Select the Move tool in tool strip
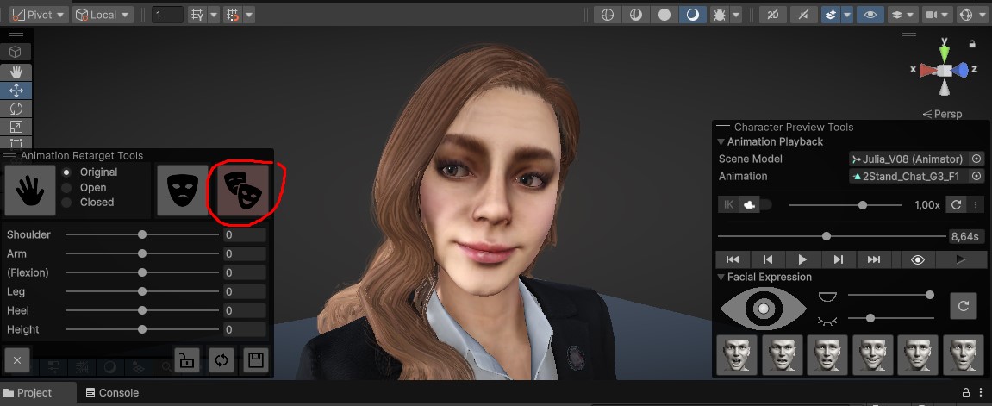Screen dimensions: 992x406 click(16, 90)
